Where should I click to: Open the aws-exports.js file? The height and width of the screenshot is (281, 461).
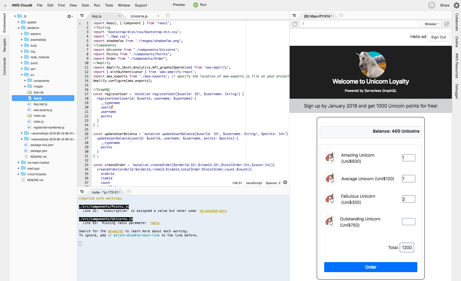click(x=43, y=110)
